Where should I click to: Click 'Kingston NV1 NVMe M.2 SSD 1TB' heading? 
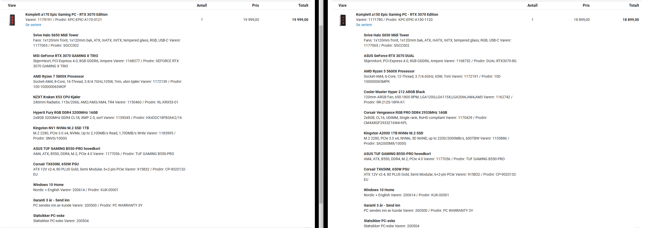(x=61, y=128)
